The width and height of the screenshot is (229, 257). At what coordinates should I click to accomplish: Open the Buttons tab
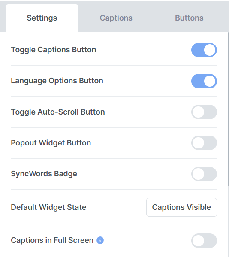click(189, 18)
